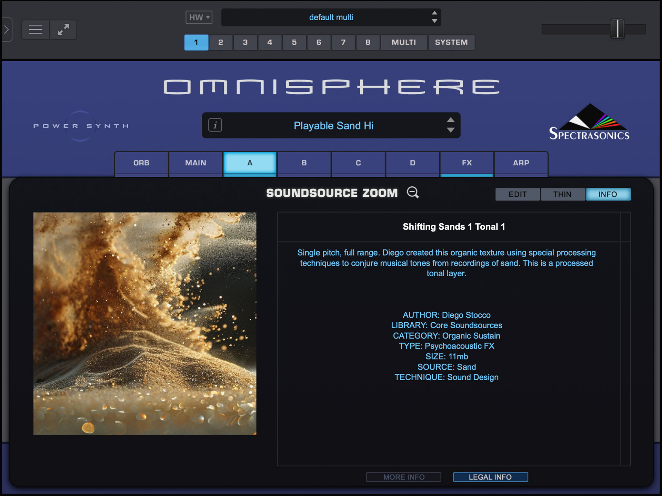The image size is (662, 496).
Task: Toggle the EDIT view mode
Action: pyautogui.click(x=518, y=194)
